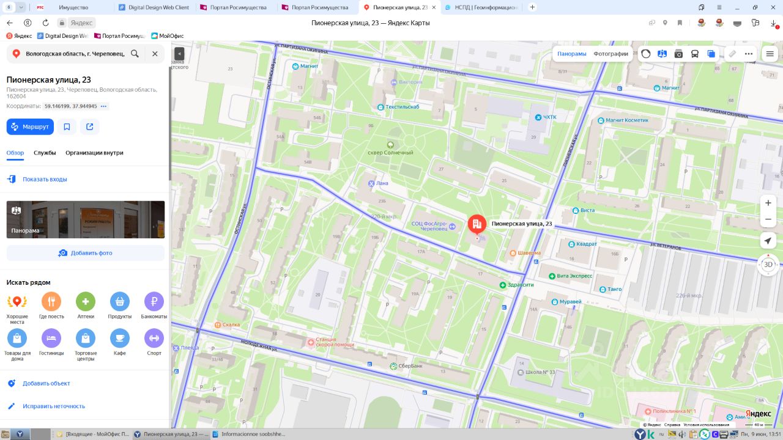Zoom in on the map
783x440 pixels.
pos(768,203)
